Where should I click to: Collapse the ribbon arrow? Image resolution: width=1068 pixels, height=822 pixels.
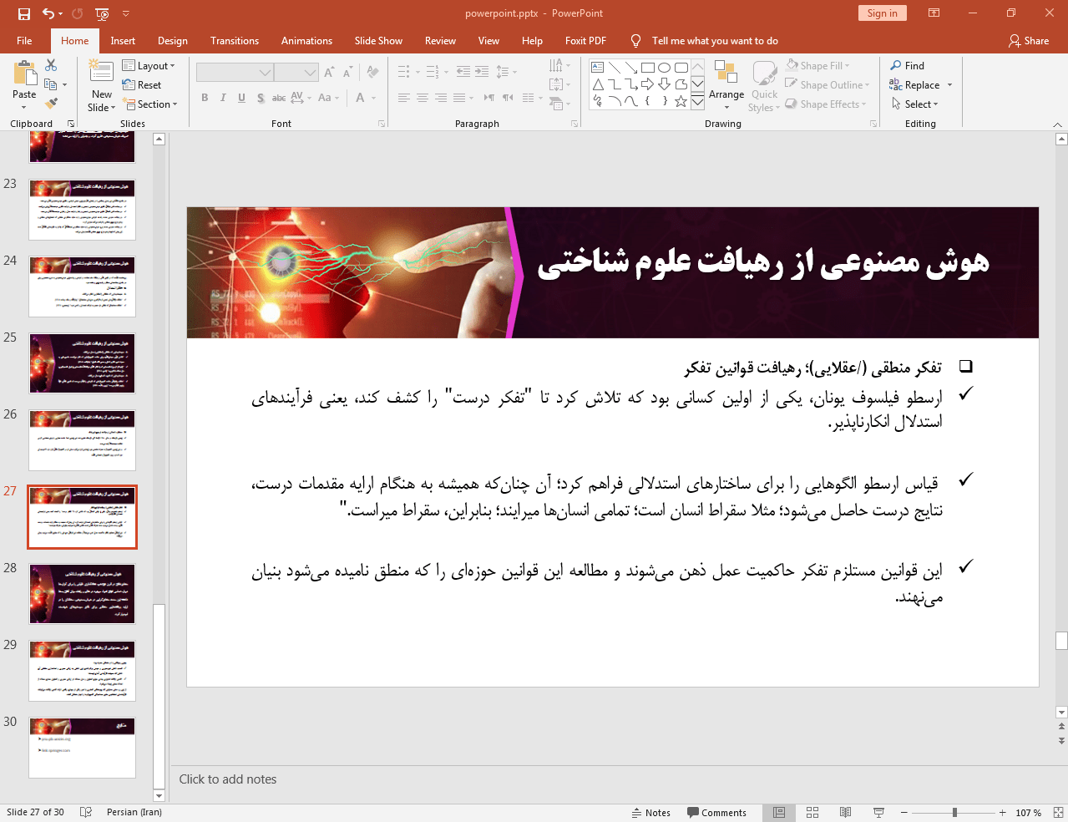click(x=1058, y=124)
